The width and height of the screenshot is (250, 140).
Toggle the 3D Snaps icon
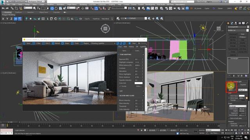pyautogui.click(x=92, y=8)
